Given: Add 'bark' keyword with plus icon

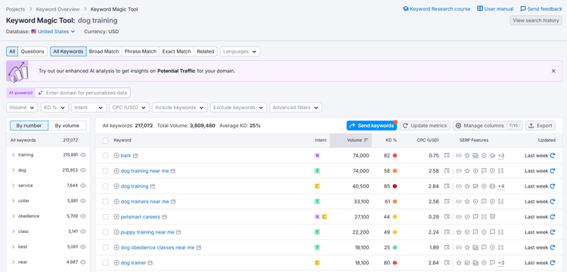Looking at the screenshot, I should pyautogui.click(x=116, y=156).
